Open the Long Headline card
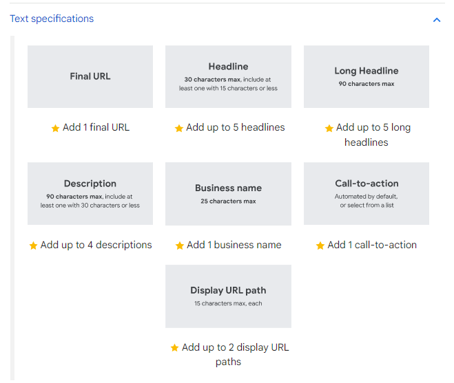This screenshot has width=454, height=383. coord(366,76)
